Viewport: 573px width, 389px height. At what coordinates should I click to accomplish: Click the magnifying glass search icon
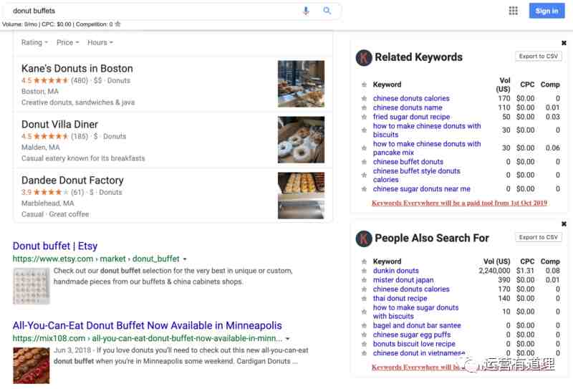pyautogui.click(x=327, y=11)
